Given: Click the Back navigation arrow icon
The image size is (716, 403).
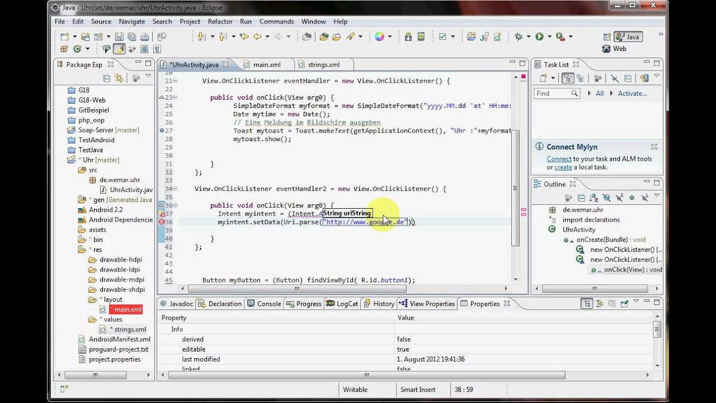Looking at the screenshot, I should click(x=257, y=36).
